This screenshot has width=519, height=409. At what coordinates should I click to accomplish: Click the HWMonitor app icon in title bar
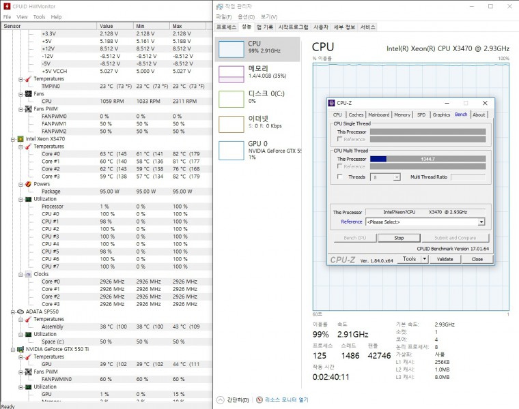(x=7, y=6)
